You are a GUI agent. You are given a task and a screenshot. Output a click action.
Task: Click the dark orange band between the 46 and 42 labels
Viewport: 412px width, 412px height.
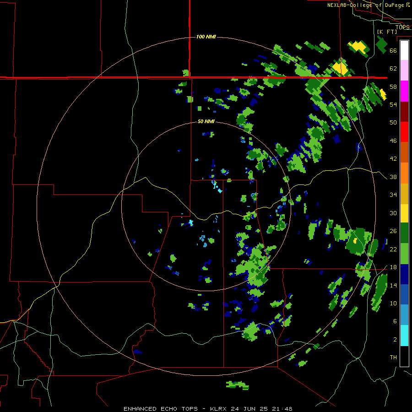[404, 152]
